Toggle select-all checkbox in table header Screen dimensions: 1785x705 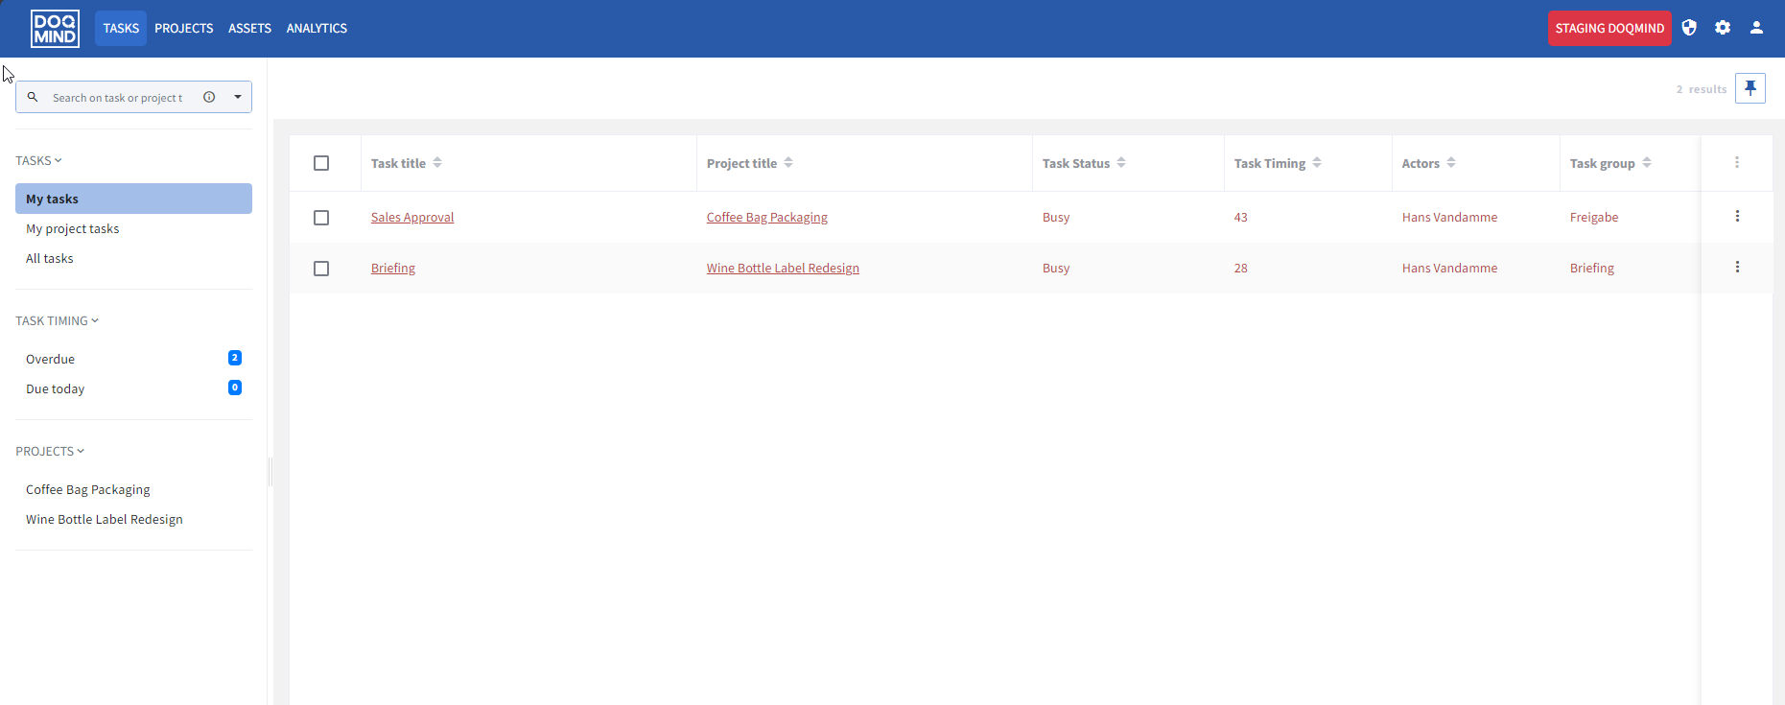click(321, 163)
